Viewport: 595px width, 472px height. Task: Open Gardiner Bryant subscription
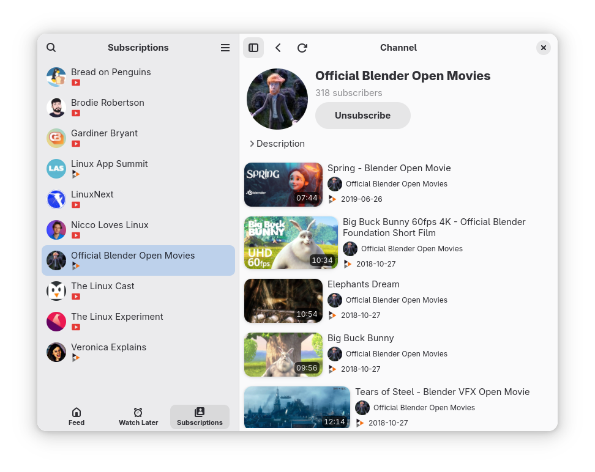[138, 138]
